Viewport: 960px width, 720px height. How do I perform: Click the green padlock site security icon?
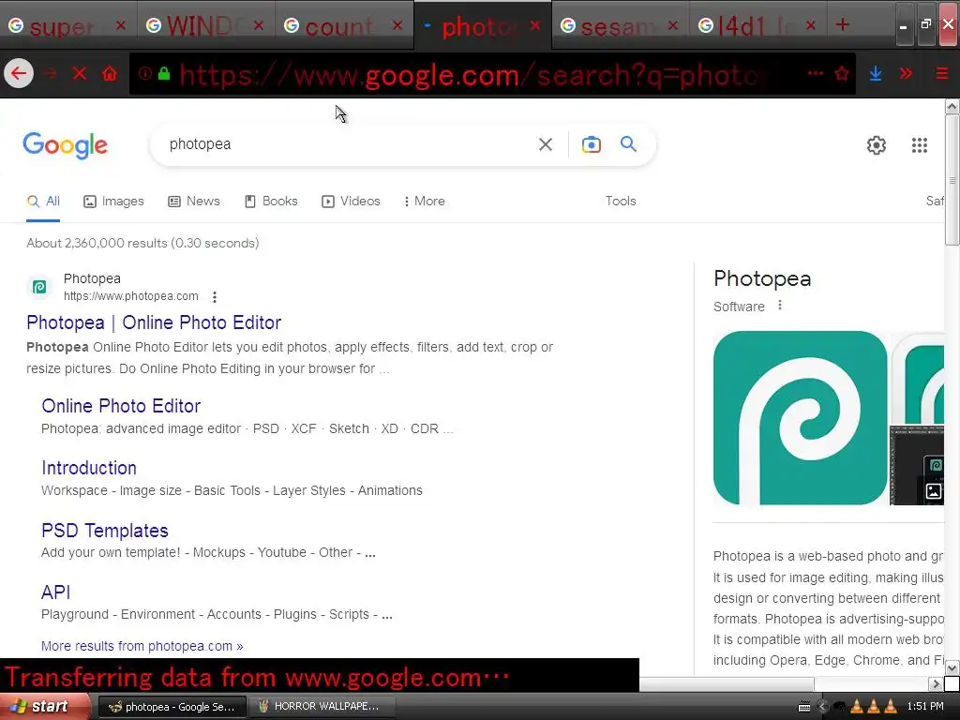[x=163, y=74]
